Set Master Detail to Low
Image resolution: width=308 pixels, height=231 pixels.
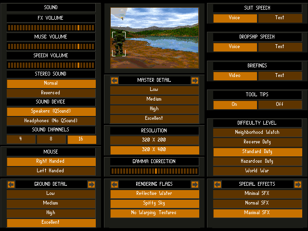pos(154,90)
